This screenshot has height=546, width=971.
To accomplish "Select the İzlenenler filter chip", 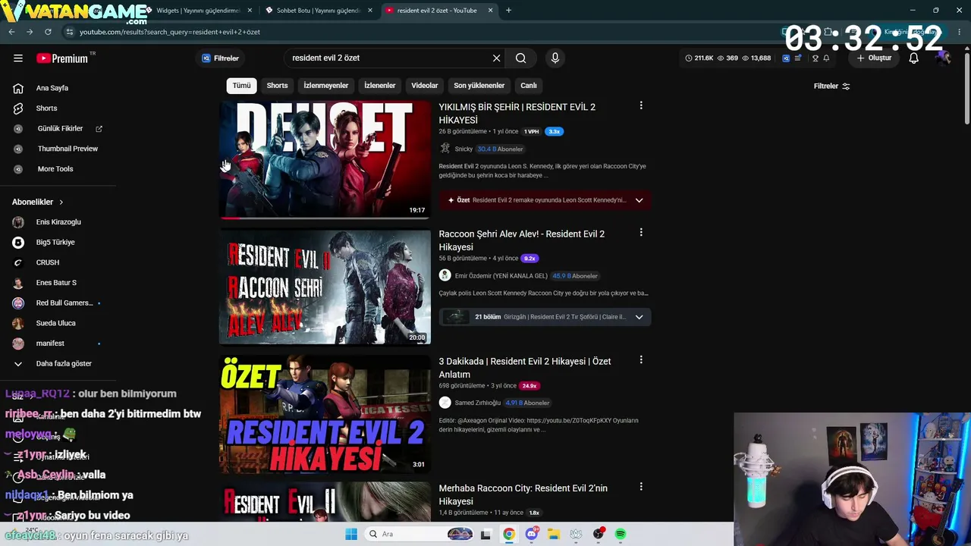I will click(379, 86).
